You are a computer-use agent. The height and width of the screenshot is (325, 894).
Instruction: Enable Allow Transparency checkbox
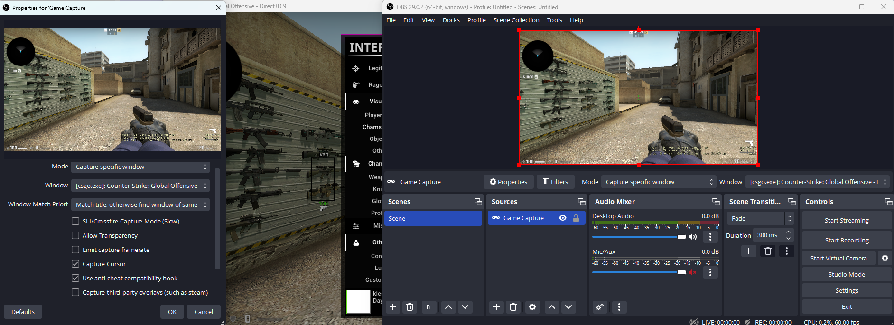[75, 235]
